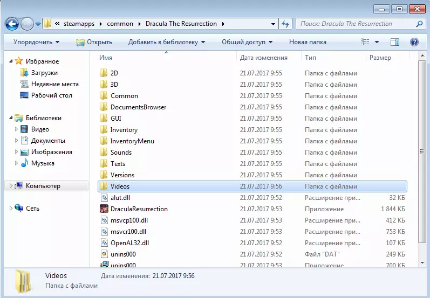Expand the Сеть tree node arrow
The height and width of the screenshot is (298, 430).
click(x=11, y=208)
